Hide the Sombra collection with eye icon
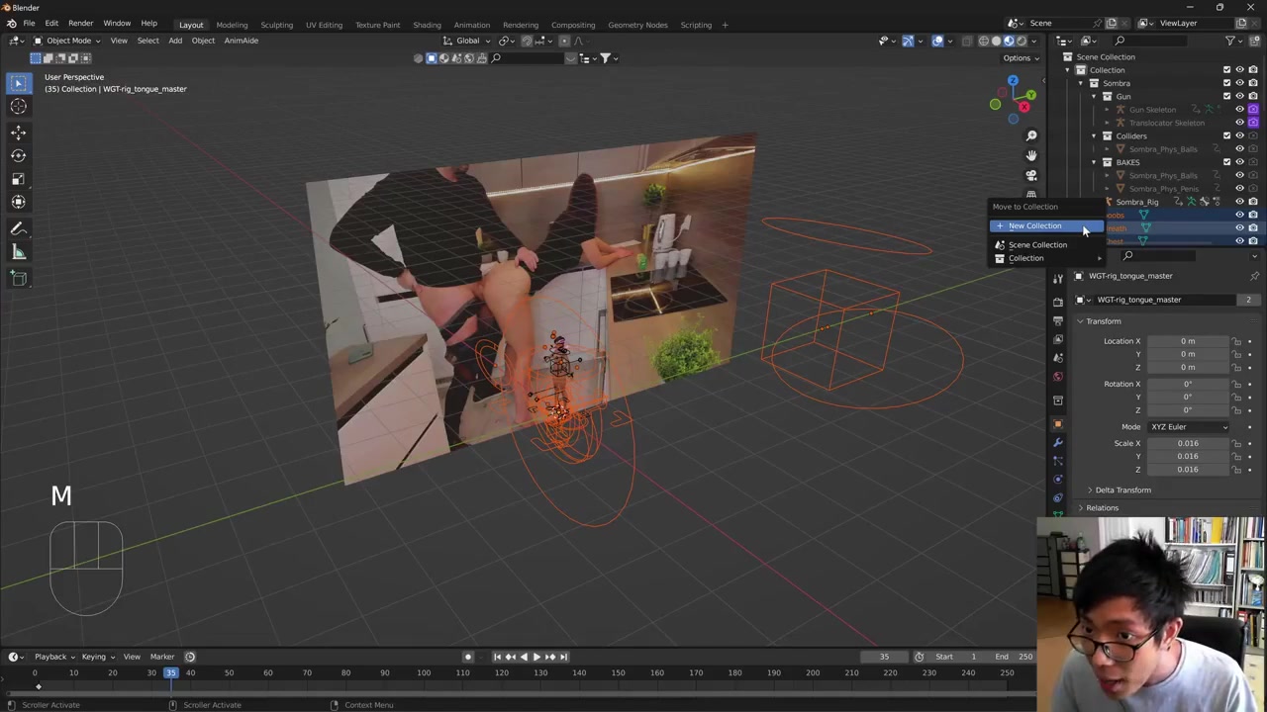The width and height of the screenshot is (1267, 712). click(1239, 83)
